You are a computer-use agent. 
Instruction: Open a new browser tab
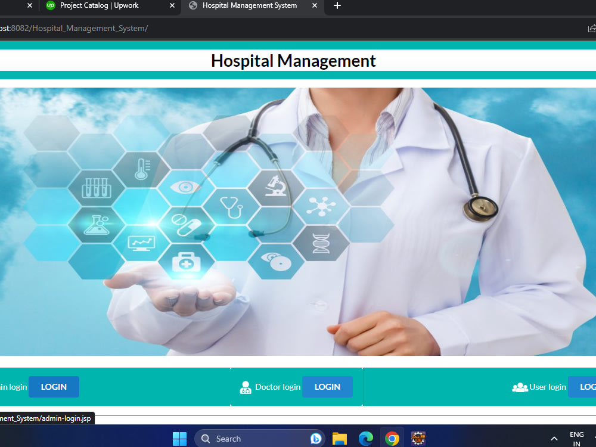tap(337, 6)
